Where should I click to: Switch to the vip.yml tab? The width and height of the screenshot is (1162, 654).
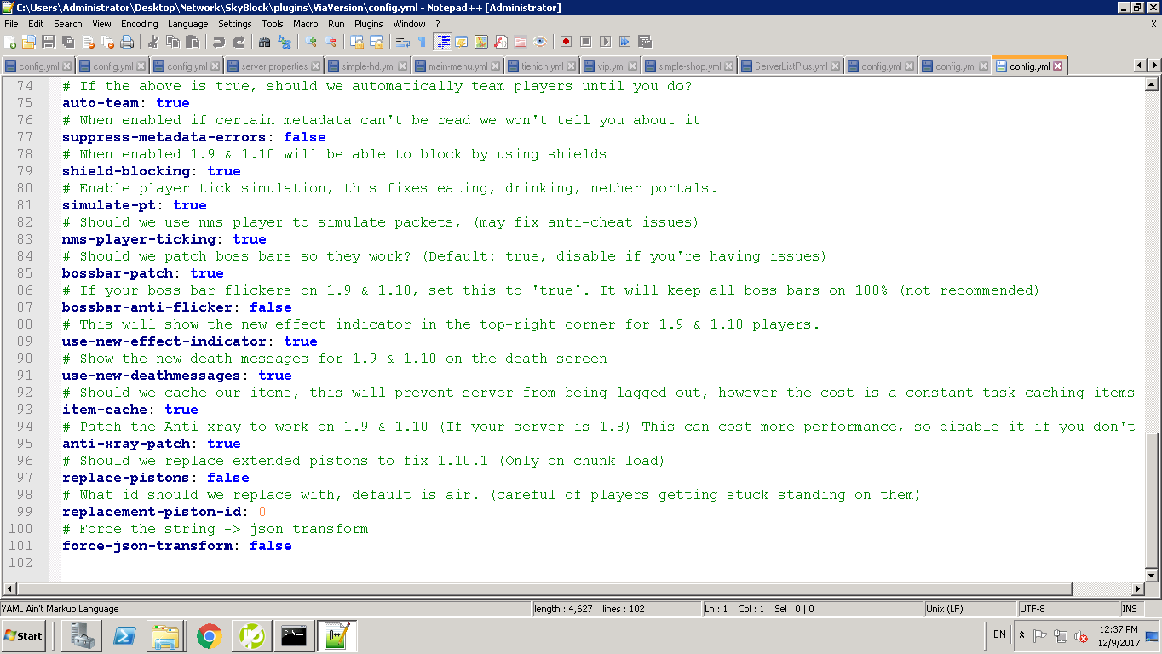(x=611, y=66)
